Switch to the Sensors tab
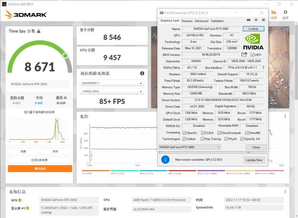The image size is (298, 218). point(187,21)
